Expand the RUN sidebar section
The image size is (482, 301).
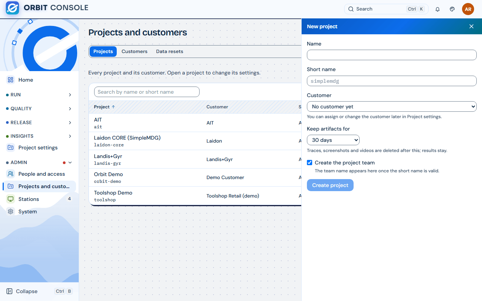39,95
